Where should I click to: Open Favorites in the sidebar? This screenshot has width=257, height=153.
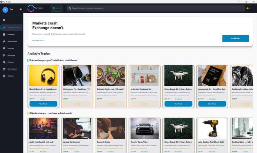click(x=11, y=48)
